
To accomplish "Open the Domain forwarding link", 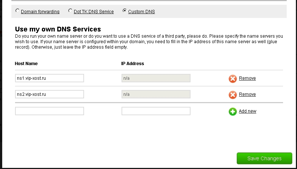I will pyautogui.click(x=40, y=12).
